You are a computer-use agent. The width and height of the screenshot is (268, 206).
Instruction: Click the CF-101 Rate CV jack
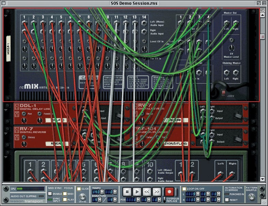158,137
